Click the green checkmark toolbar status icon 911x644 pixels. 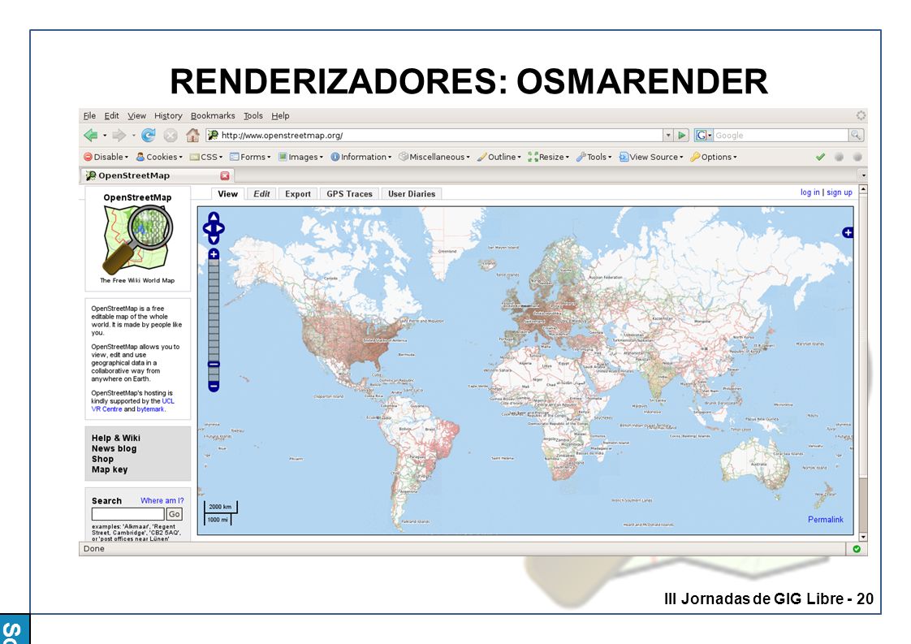tap(820, 157)
